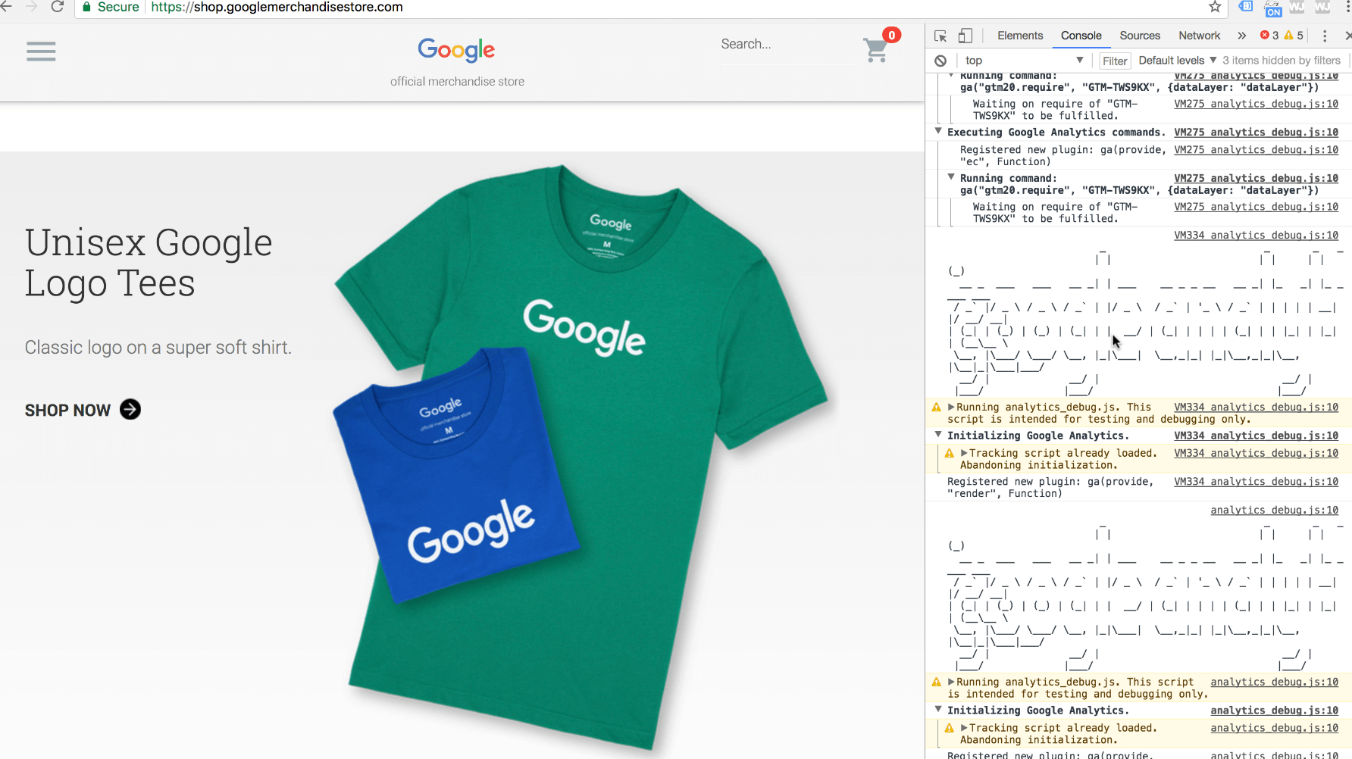Open VM334 analytics_debug.js:10 link beside 'Registered new plugin: ga(provide, "render"'
Screen dimensions: 1352x759
point(1256,482)
